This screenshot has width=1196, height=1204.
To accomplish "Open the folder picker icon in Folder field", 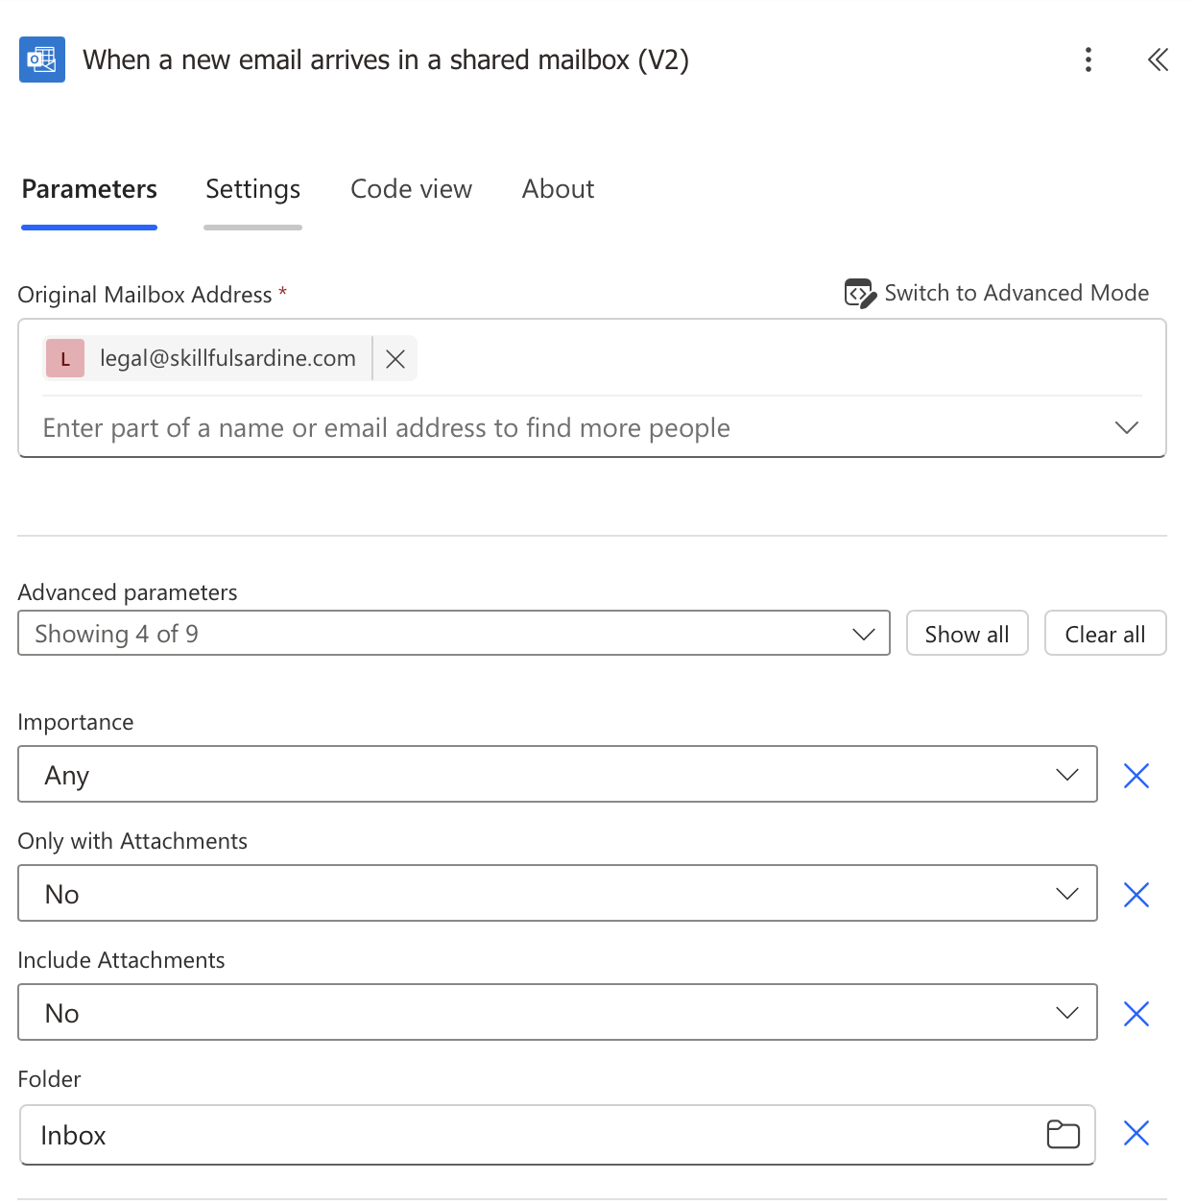I will tap(1063, 1135).
